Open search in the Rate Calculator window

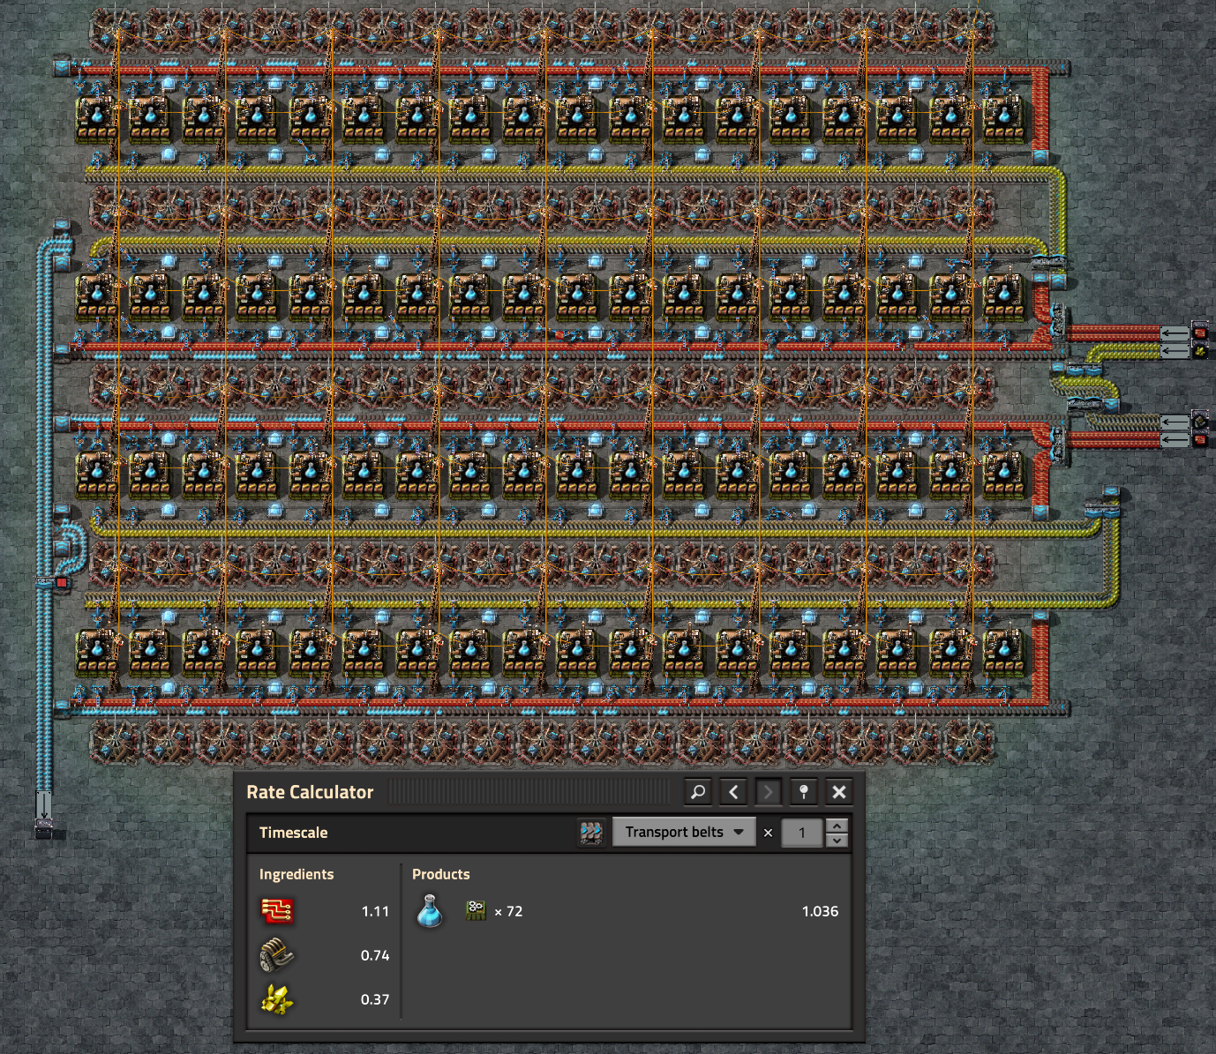698,792
